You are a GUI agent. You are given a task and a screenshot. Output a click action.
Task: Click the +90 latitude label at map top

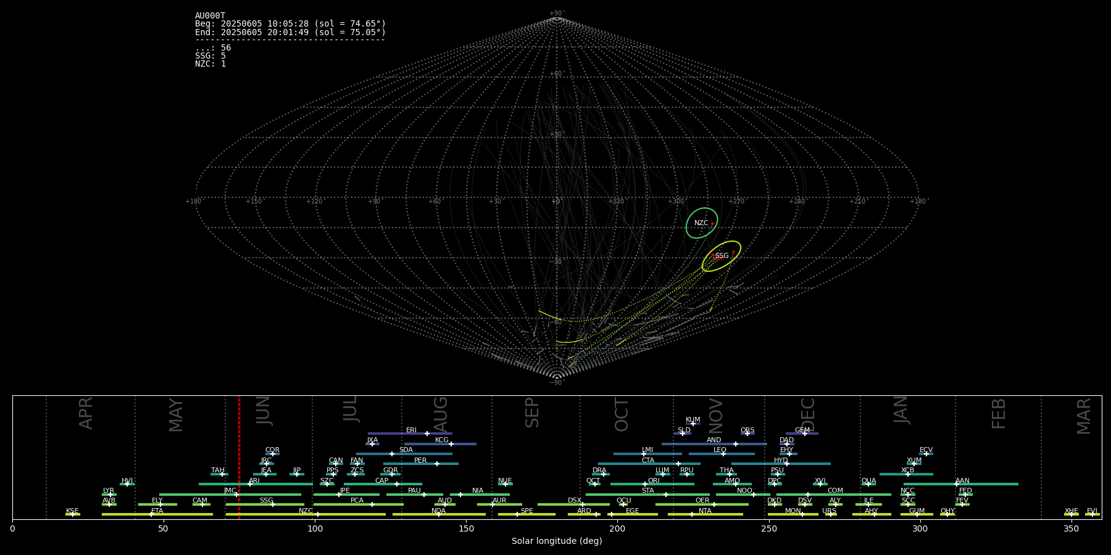click(556, 14)
